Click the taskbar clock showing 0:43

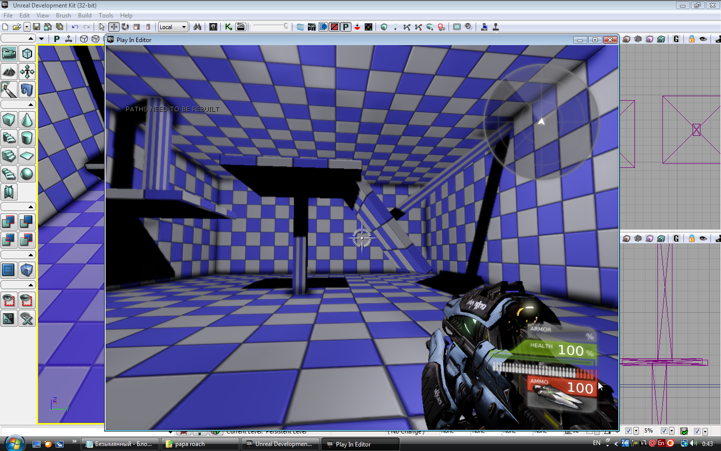pos(707,443)
